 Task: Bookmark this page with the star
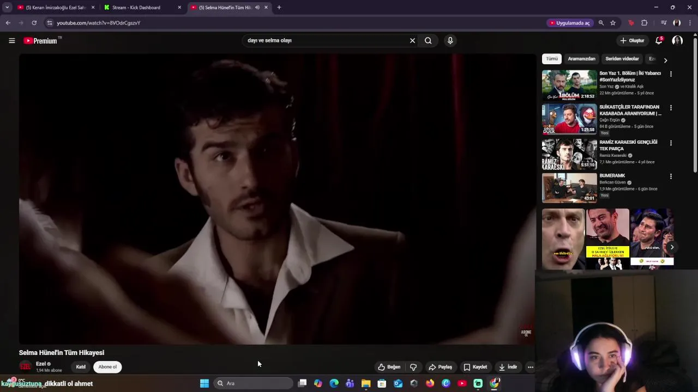[613, 23]
